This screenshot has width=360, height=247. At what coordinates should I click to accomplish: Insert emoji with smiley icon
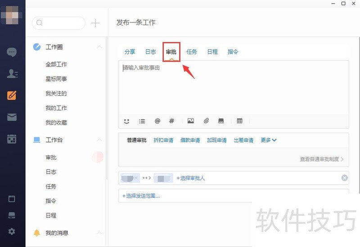click(126, 121)
